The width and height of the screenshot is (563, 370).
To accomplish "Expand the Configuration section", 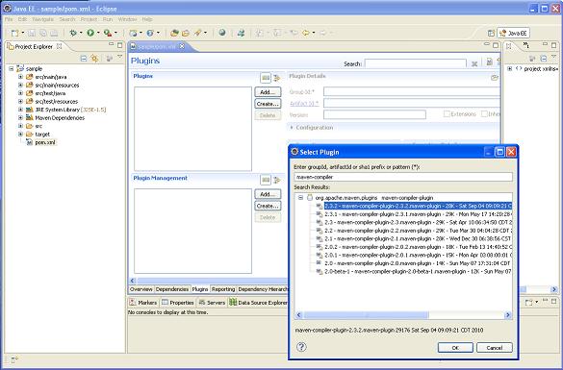I will [292, 127].
